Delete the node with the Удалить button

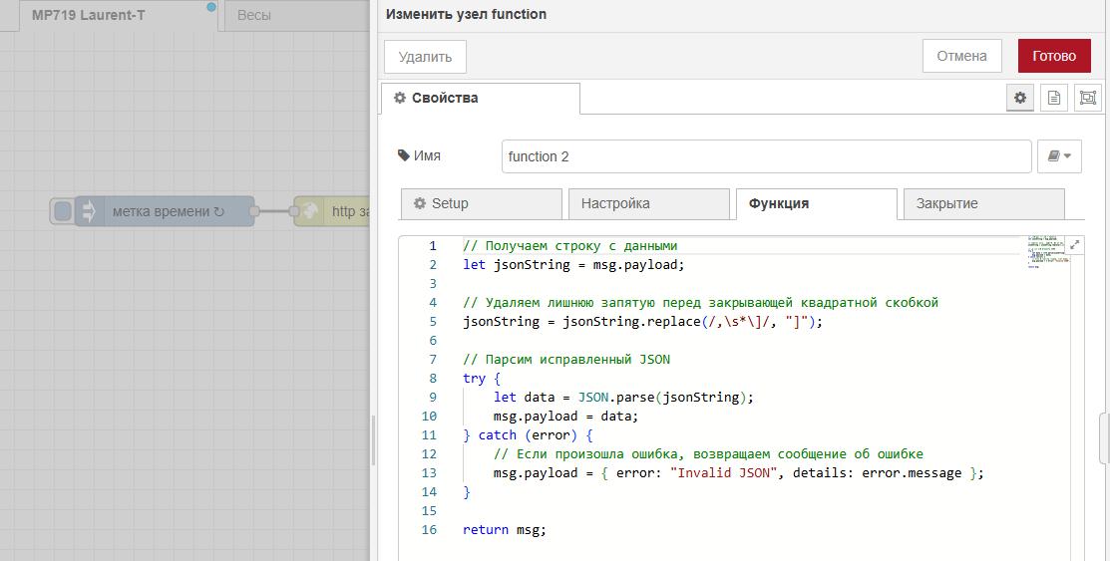click(x=425, y=57)
